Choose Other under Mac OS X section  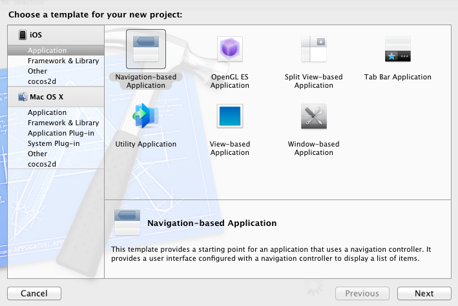[x=56, y=154]
